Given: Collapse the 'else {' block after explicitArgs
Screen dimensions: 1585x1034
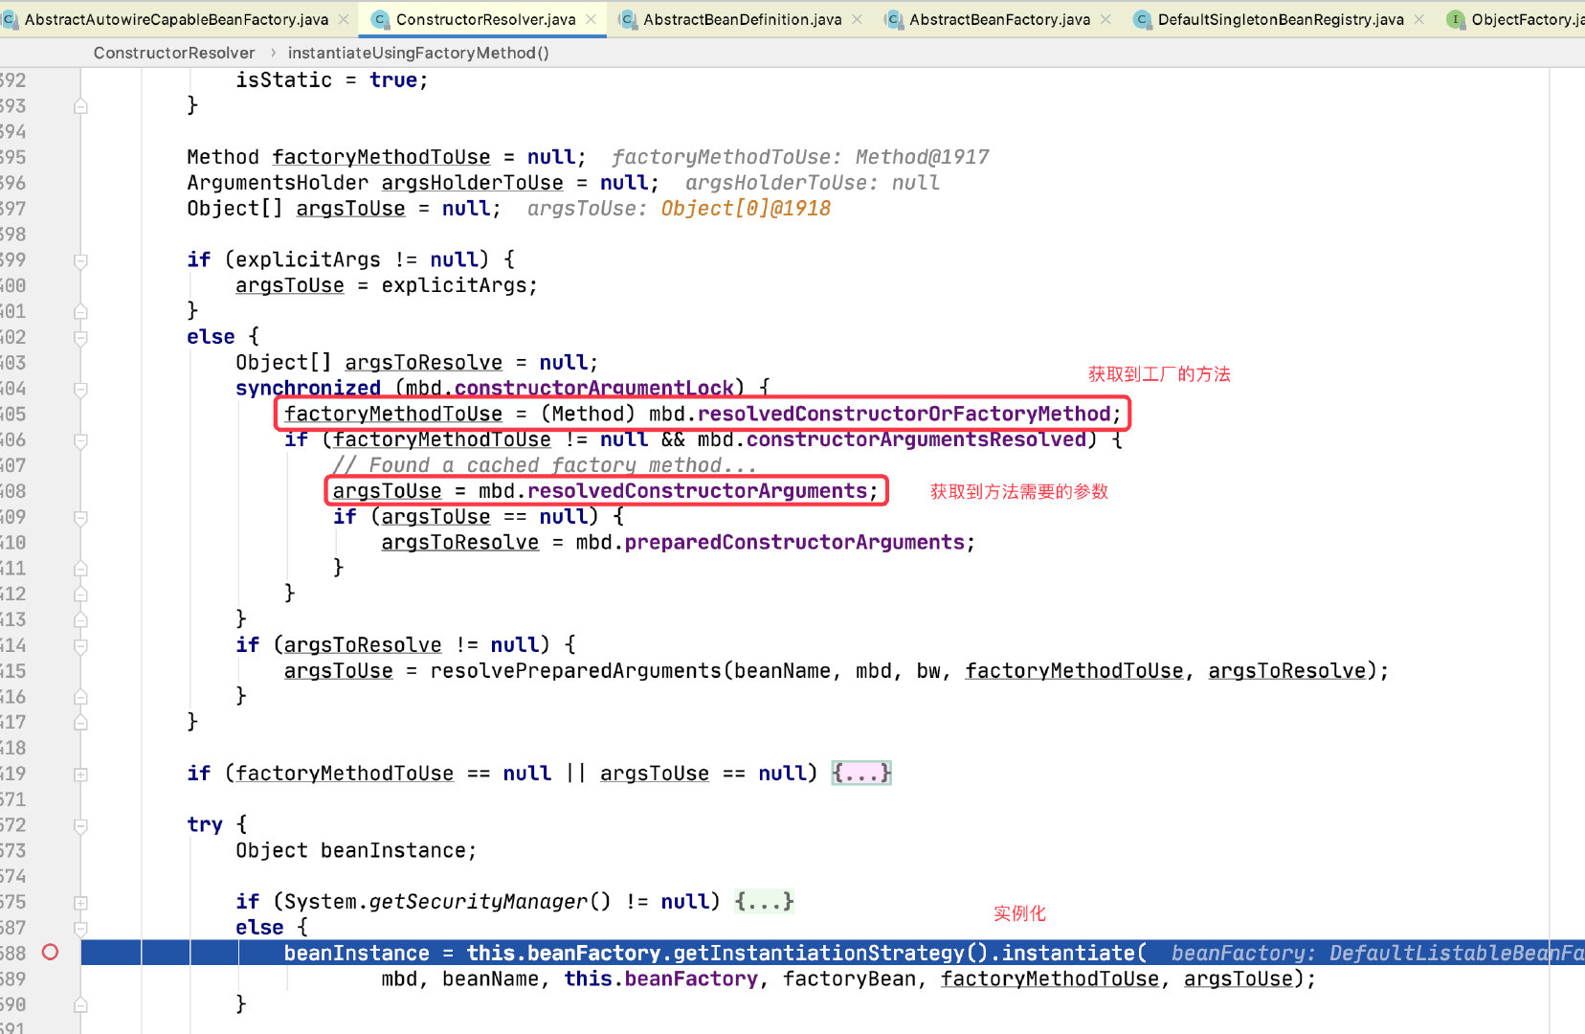Looking at the screenshot, I should click(x=81, y=337).
